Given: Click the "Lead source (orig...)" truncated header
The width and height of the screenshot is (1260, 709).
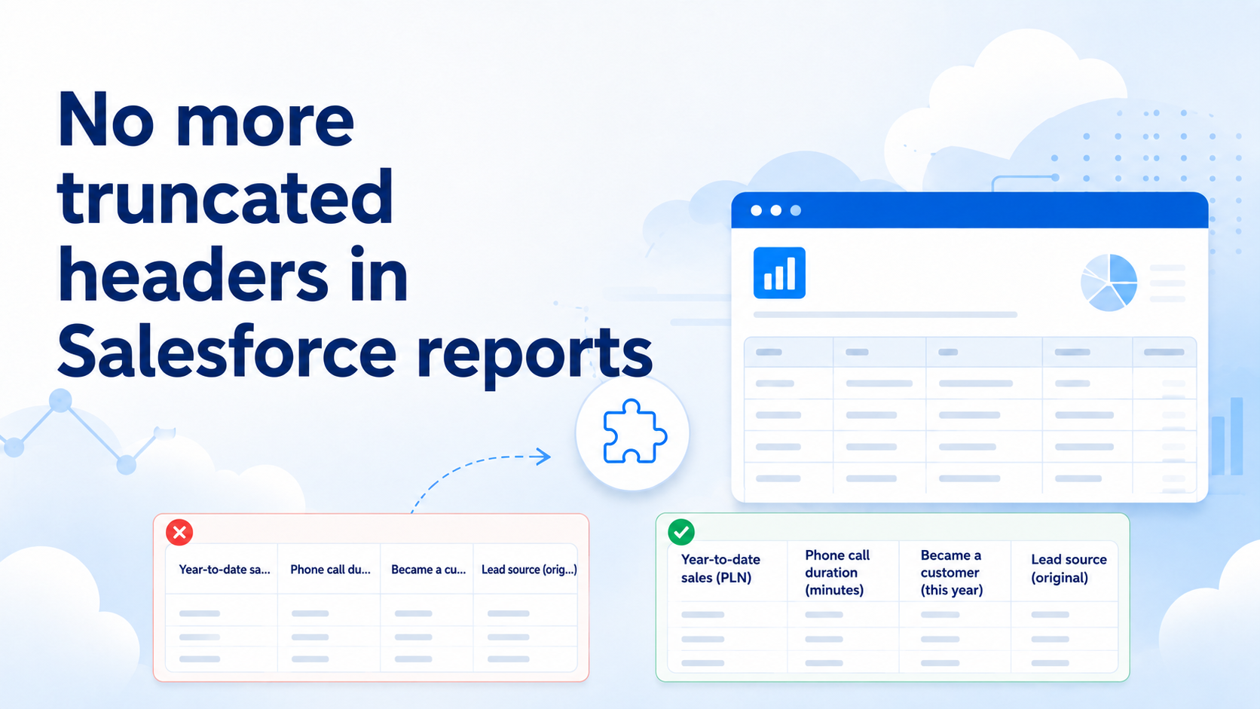Looking at the screenshot, I should coord(529,570).
